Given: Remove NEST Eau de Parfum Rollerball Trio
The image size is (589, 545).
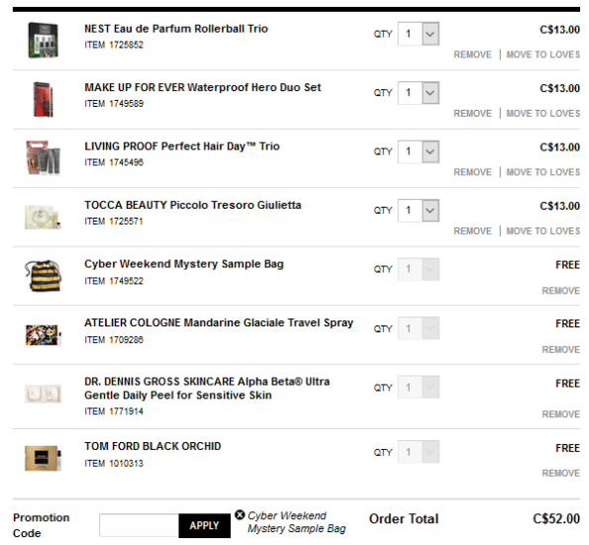Looking at the screenshot, I should coord(472,54).
